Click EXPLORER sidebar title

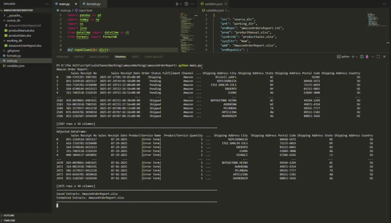tap(9, 4)
